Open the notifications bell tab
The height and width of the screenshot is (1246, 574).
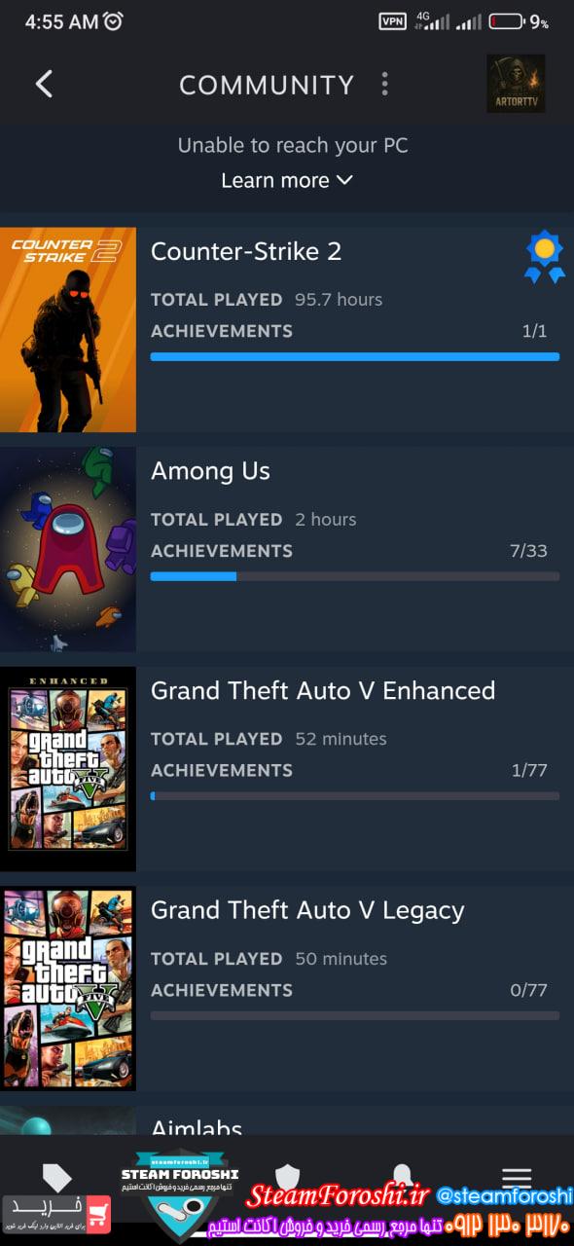402,1177
